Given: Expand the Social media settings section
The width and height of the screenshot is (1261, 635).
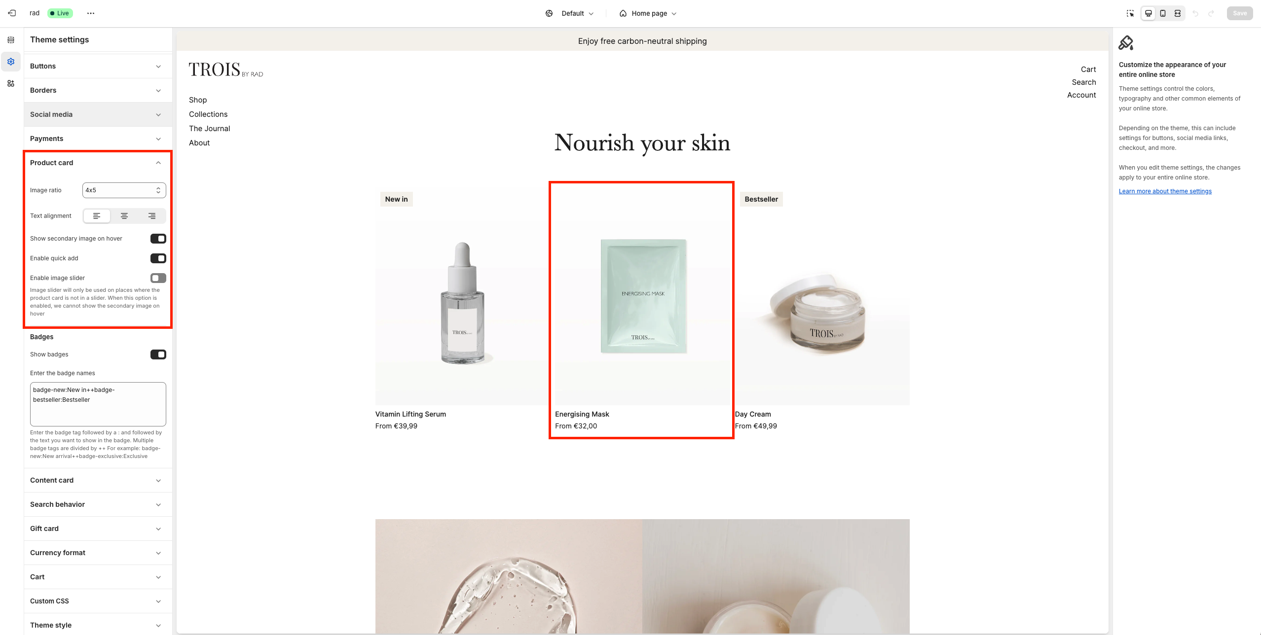Looking at the screenshot, I should (x=98, y=114).
